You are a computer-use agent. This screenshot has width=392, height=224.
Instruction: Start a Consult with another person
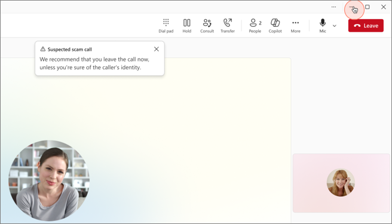click(207, 26)
